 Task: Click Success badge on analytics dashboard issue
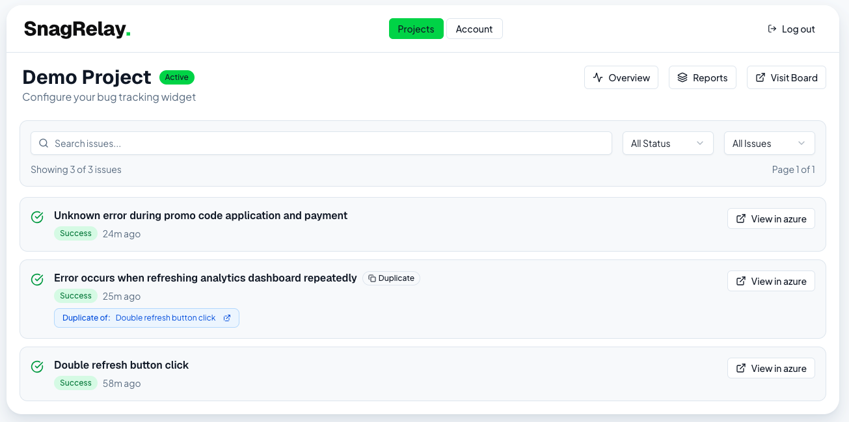[75, 296]
